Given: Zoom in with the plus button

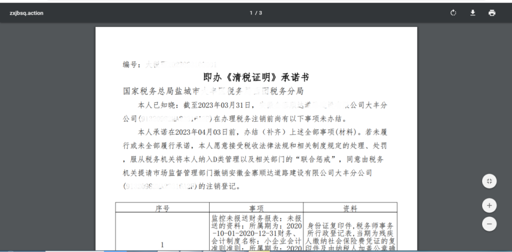Looking at the screenshot, I should (489, 206).
